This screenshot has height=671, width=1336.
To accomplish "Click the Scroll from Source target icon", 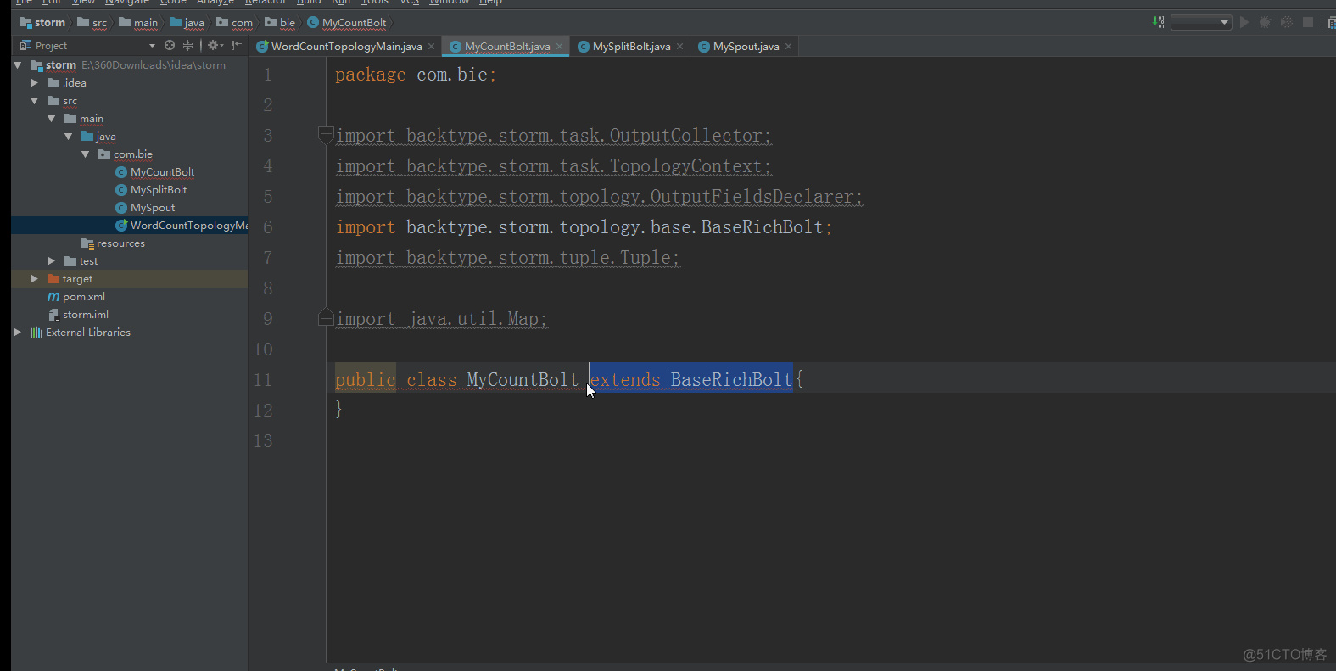I will [170, 45].
